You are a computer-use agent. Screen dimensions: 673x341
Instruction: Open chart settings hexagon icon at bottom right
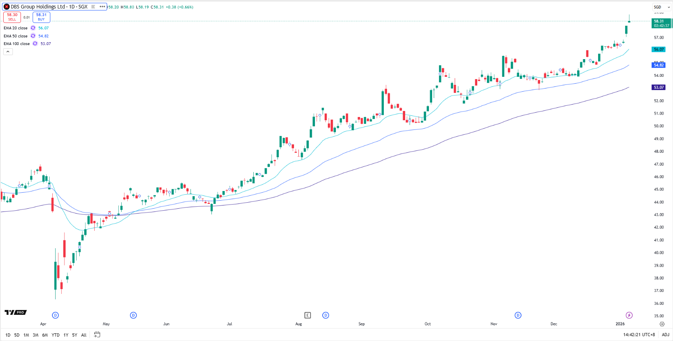[x=662, y=324]
